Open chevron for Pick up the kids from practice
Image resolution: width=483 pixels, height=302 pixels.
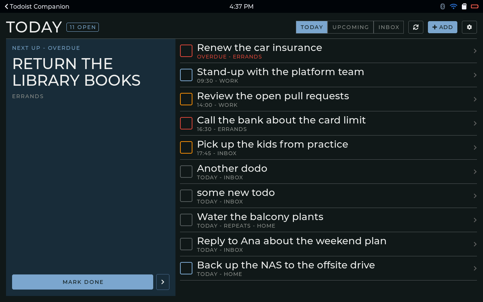pos(475,148)
